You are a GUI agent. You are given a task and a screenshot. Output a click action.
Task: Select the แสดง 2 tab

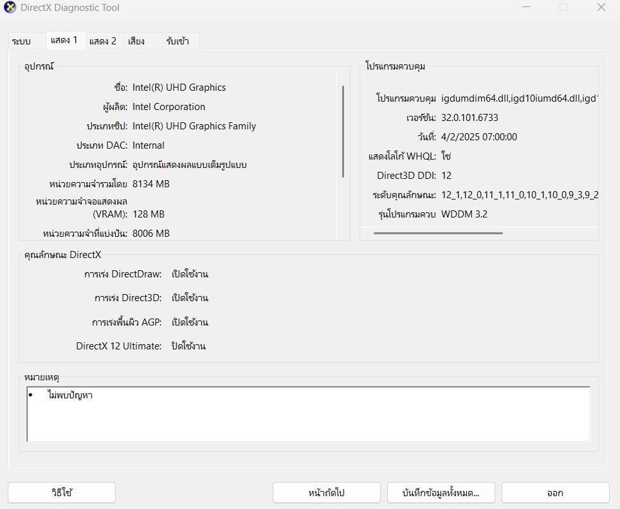[103, 41]
